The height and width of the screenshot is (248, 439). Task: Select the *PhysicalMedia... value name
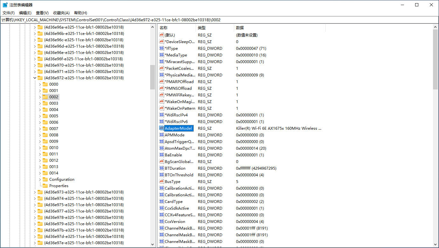click(x=180, y=75)
